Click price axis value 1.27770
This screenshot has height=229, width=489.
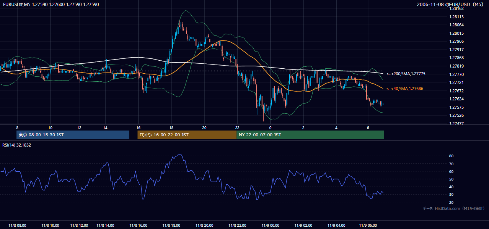456,74
